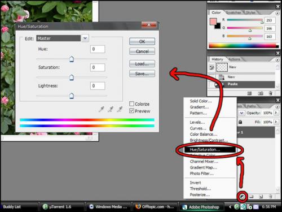Choose Hue/Saturation... from the menu
282x212 pixels.
coord(210,150)
